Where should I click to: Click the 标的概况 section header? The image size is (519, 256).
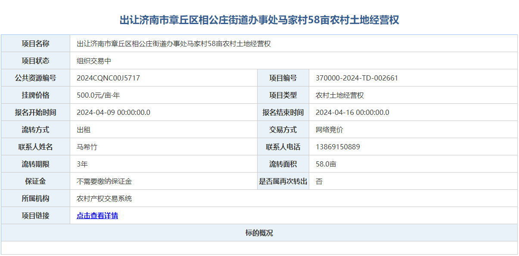pyautogui.click(x=259, y=233)
